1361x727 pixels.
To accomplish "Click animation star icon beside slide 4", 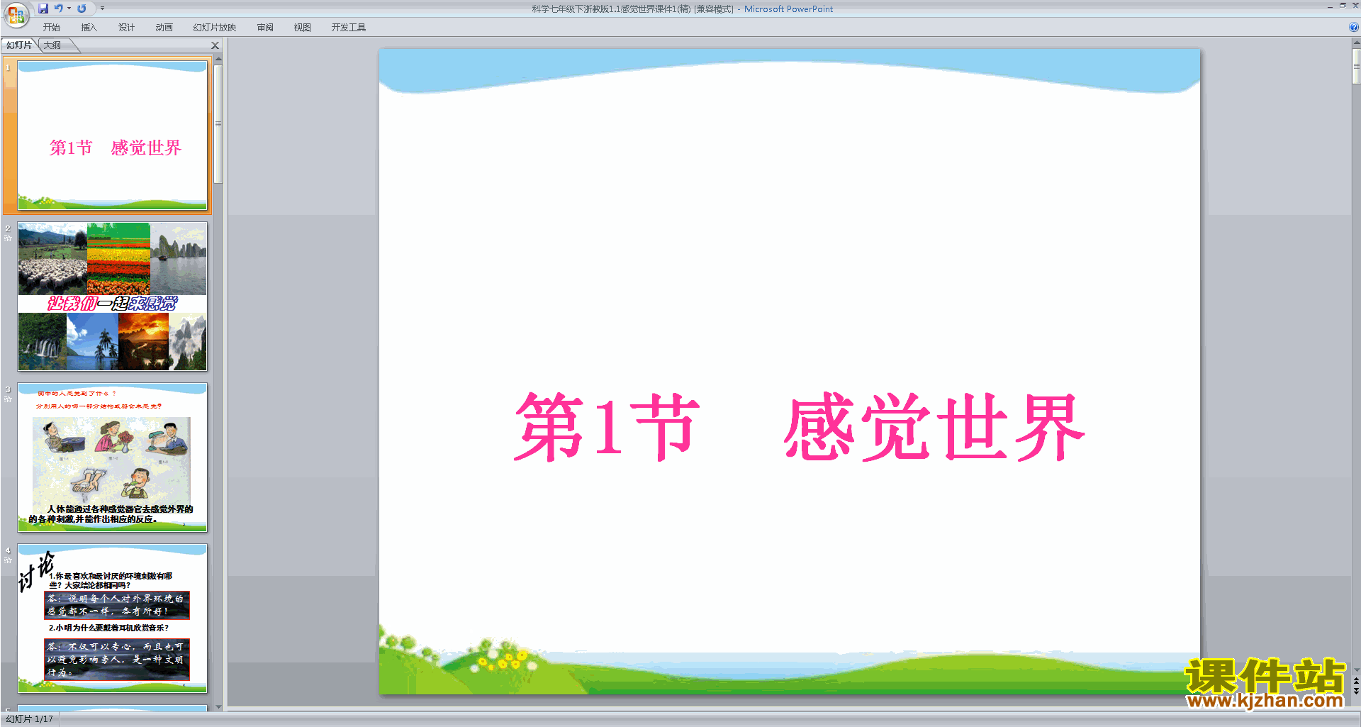I will [x=8, y=560].
